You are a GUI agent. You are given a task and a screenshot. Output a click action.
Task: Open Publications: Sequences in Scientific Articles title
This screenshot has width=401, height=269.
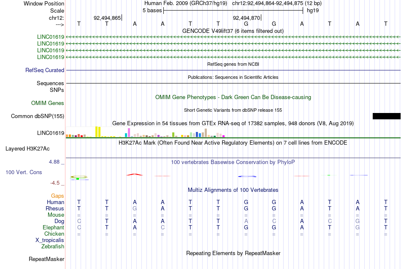tap(233, 78)
